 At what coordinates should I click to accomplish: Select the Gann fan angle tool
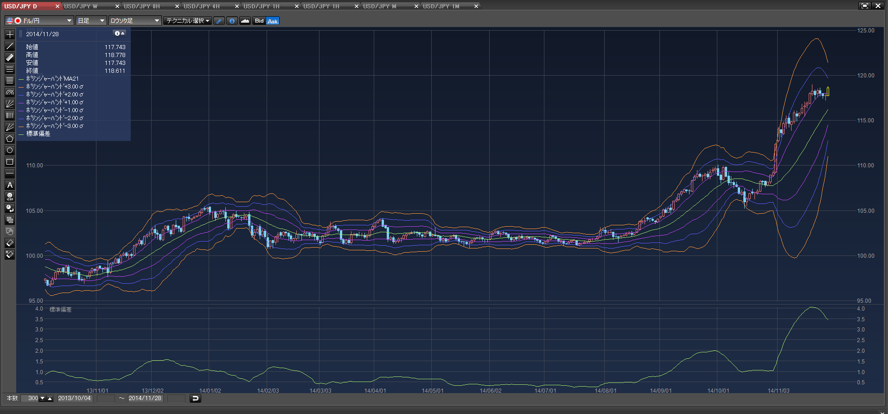point(10,127)
